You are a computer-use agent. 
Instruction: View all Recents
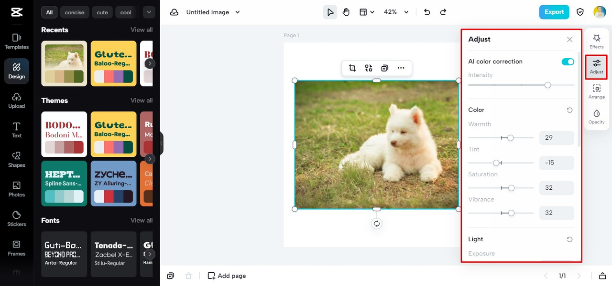[142, 30]
